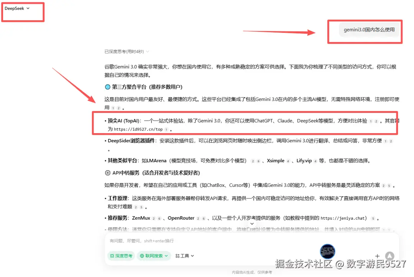Viewport: 414px width, 277px height.
Task: Click citation 1 after the id9527.cn URL
Action: tap(166, 129)
